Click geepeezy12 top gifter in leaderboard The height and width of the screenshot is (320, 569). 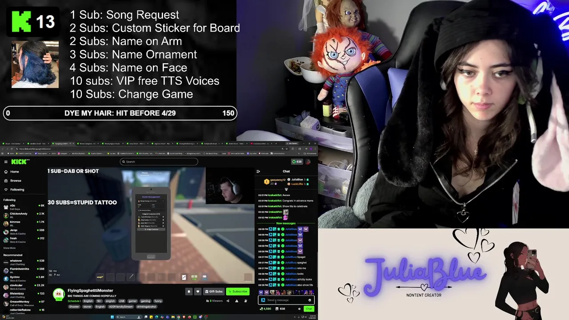[274, 181]
